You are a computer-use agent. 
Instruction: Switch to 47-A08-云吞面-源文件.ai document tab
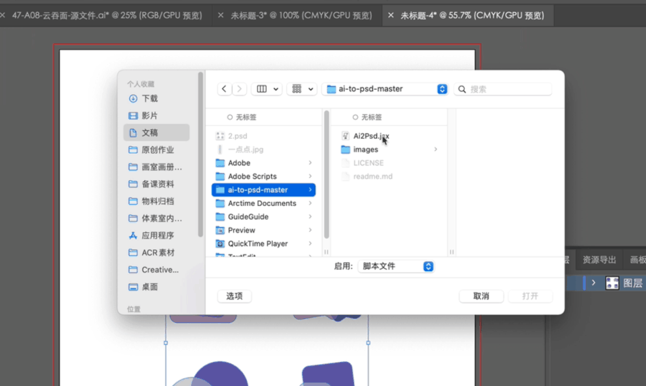107,15
